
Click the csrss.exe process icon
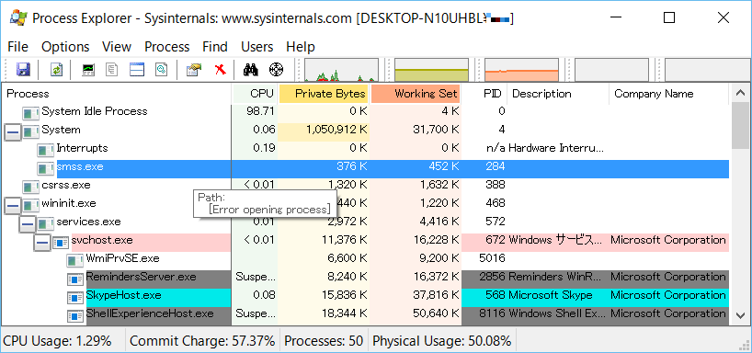30,187
